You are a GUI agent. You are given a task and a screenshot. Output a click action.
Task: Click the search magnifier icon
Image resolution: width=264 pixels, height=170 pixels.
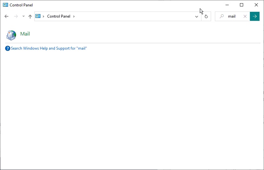(x=221, y=16)
